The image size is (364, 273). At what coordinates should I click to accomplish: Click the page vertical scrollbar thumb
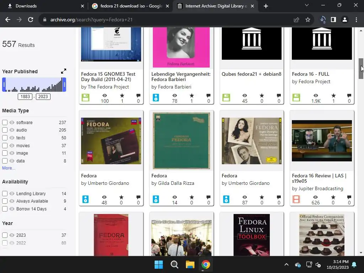(361, 69)
